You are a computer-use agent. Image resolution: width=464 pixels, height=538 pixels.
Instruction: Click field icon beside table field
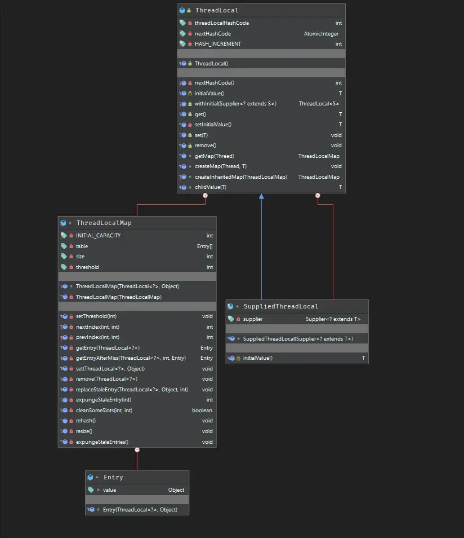tap(64, 246)
